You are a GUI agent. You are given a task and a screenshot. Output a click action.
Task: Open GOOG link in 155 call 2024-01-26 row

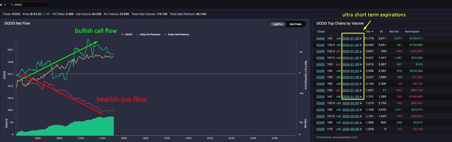320,38
